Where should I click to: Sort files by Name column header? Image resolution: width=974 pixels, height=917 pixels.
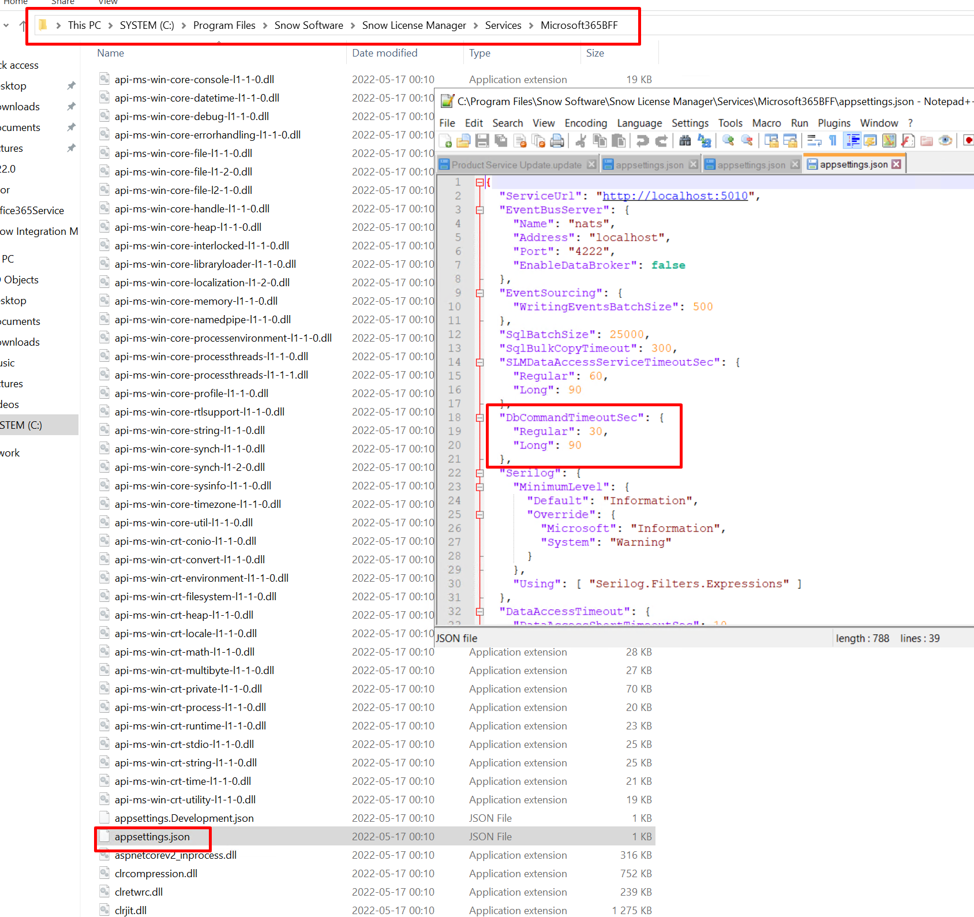pos(110,53)
